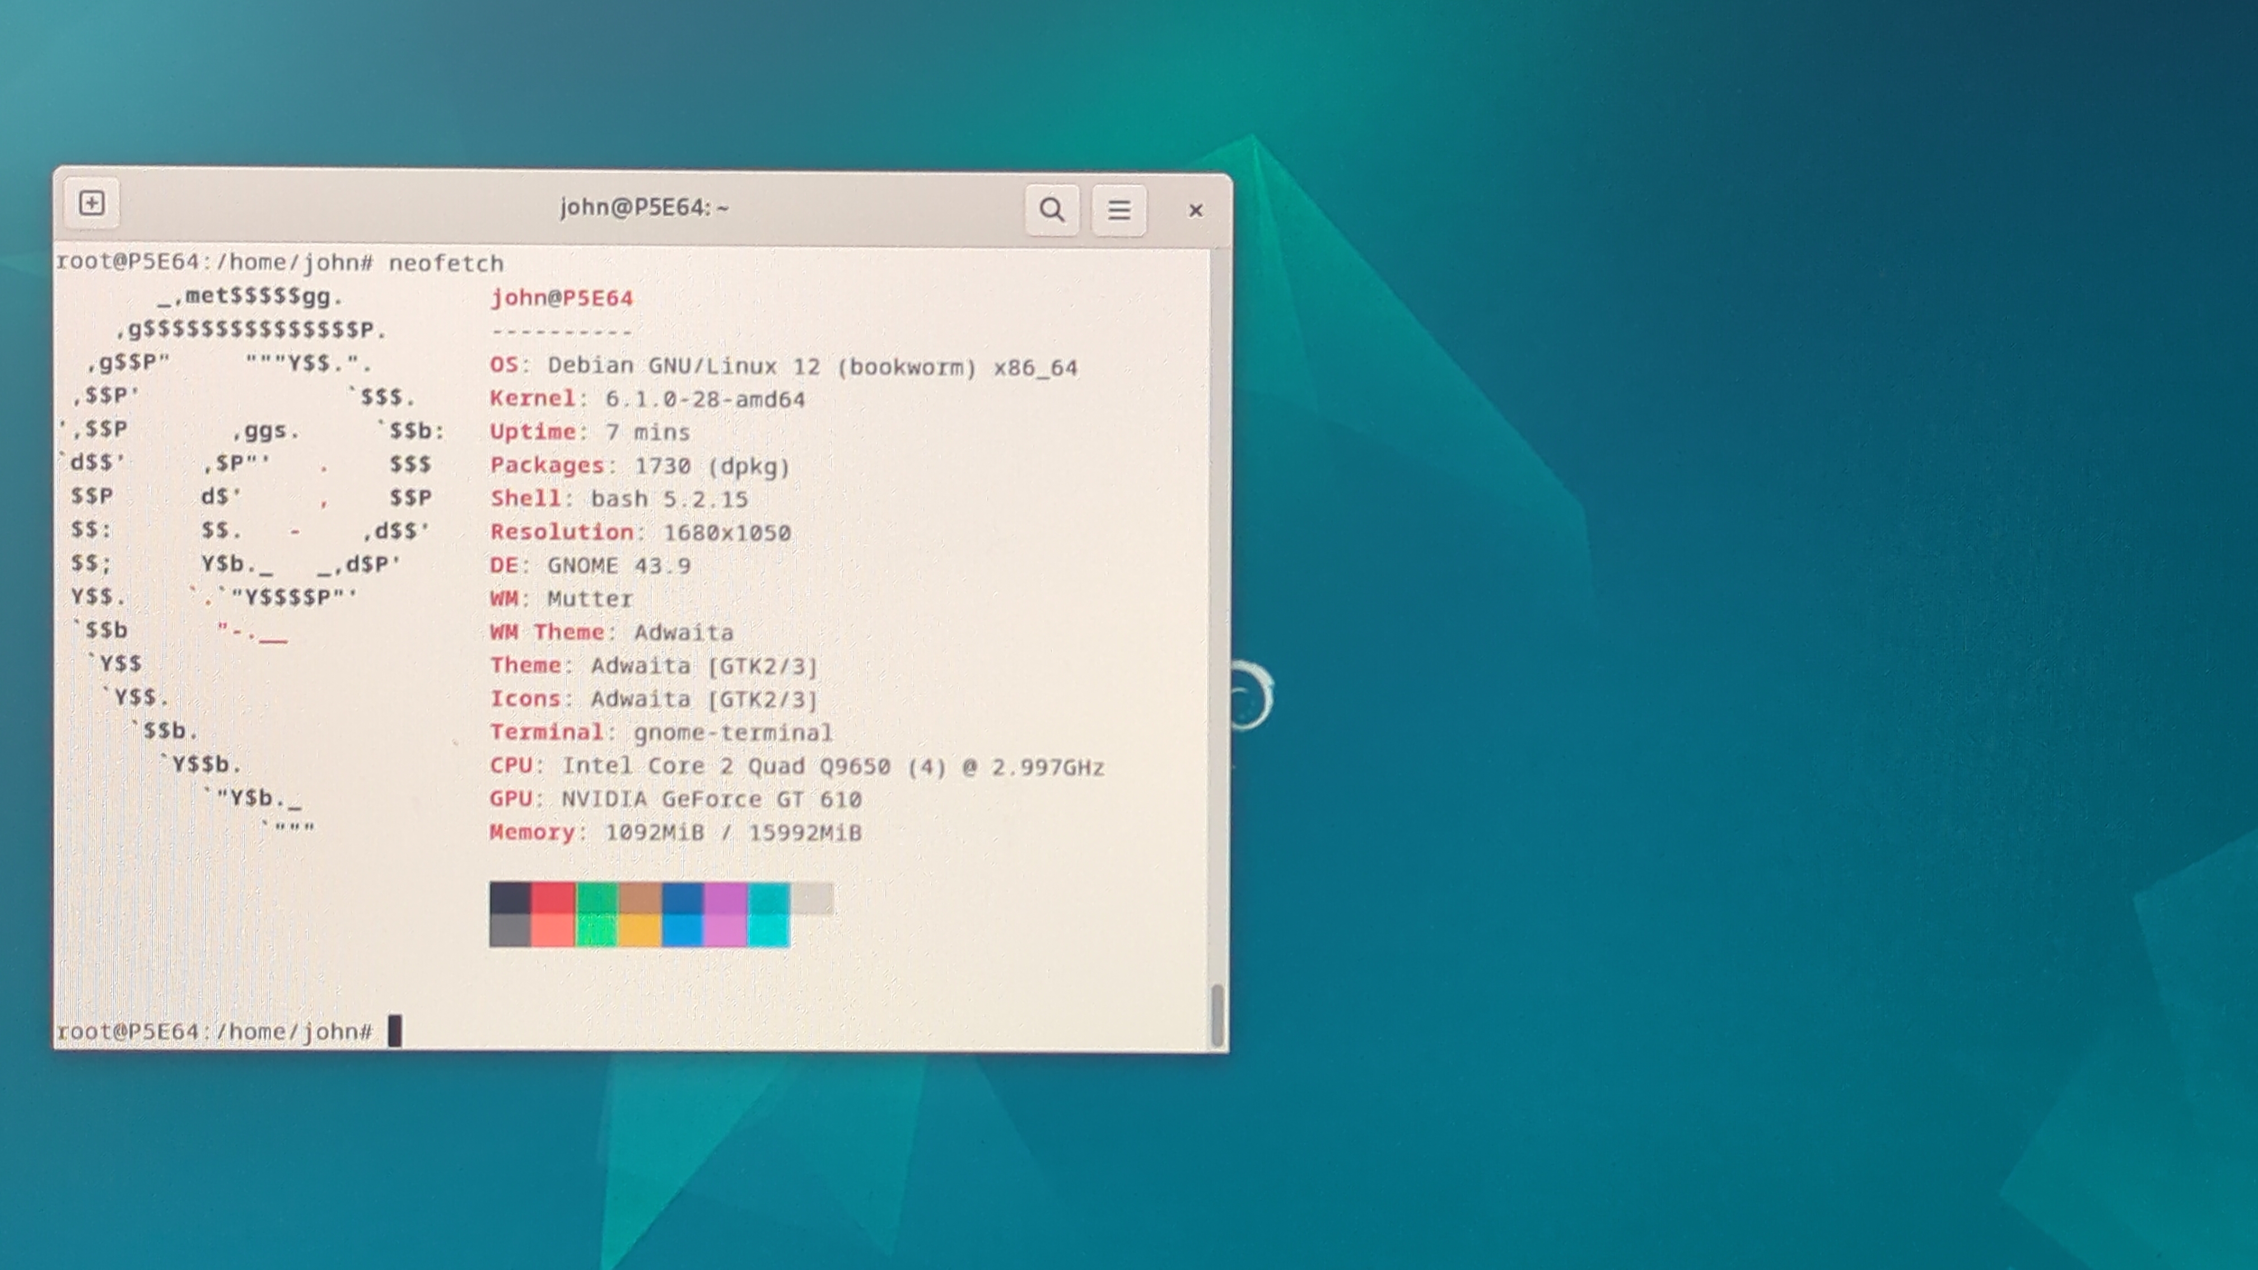Screen dimensions: 2258x1270
Task: Click the Terminal value gnome-terminal
Action: point(734,733)
